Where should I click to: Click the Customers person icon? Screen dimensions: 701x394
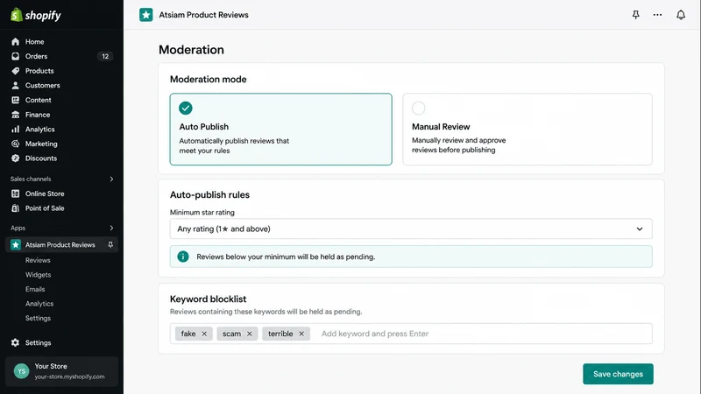click(15, 85)
